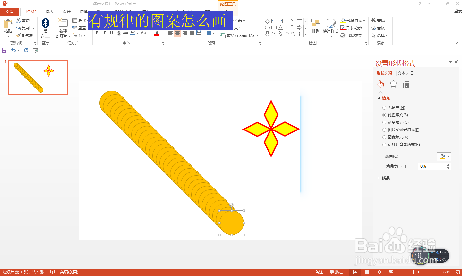Image resolution: width=462 pixels, height=276 pixels.
Task: Open the 形状填充 (Shape Fill) icon
Action: tap(343, 20)
